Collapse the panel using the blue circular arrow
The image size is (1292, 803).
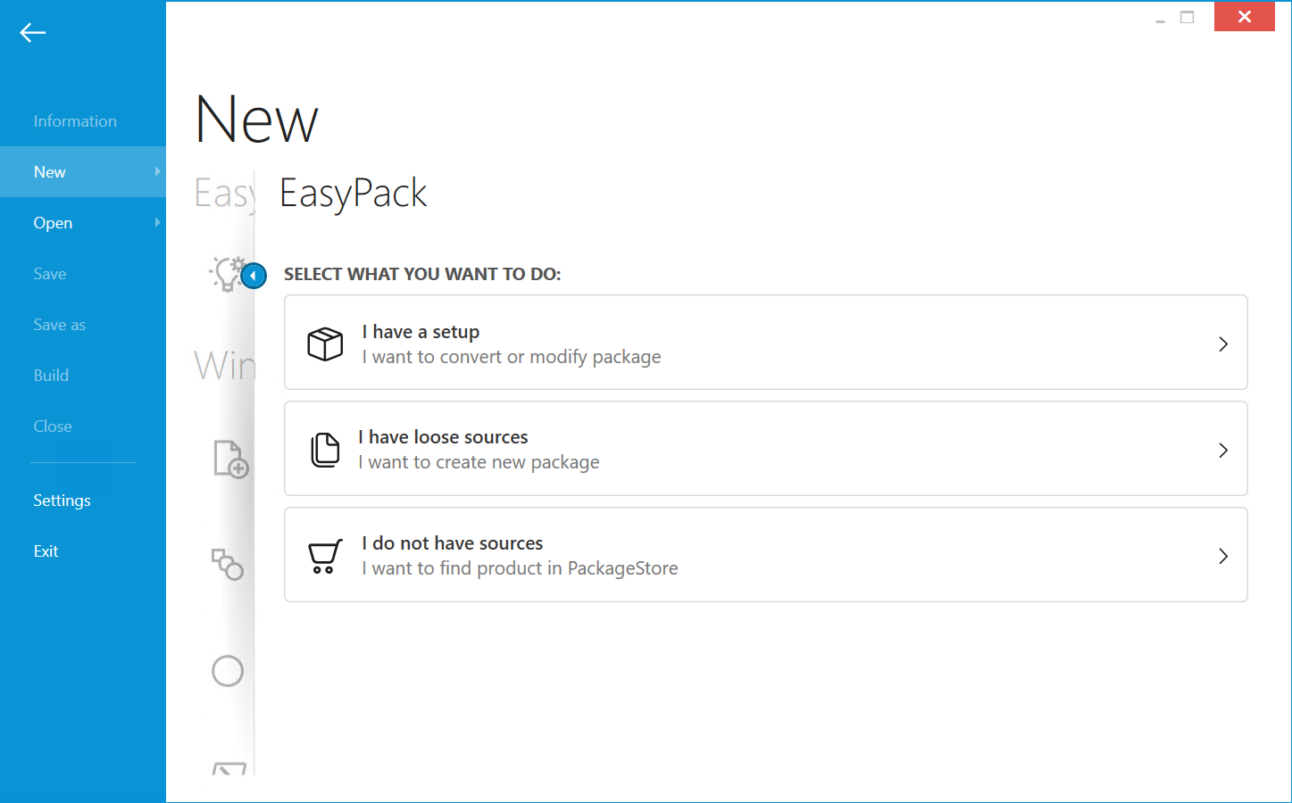254,276
